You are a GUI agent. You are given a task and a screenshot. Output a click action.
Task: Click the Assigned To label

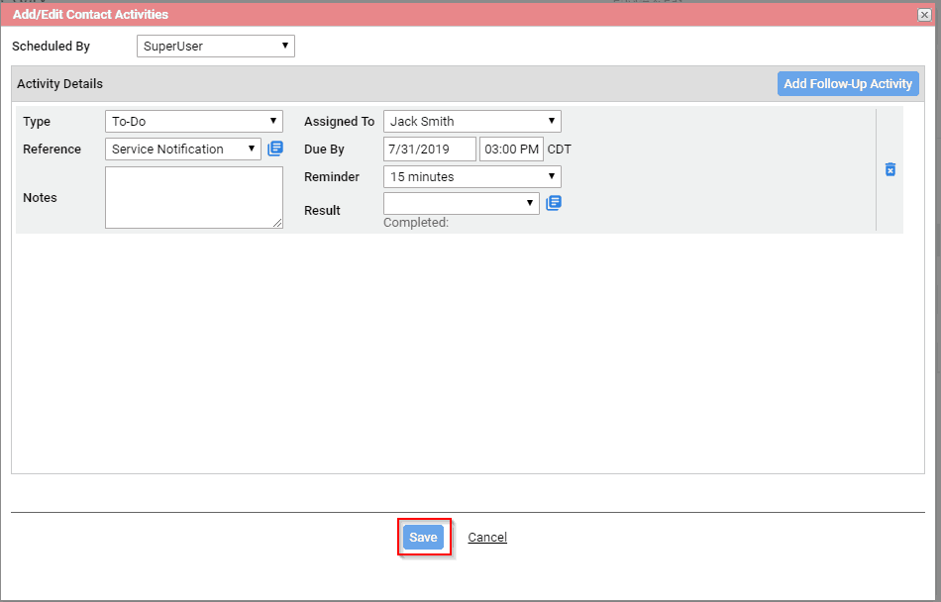click(339, 121)
